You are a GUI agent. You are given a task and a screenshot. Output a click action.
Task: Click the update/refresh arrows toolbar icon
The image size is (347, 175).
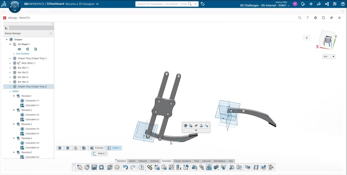click(x=101, y=167)
